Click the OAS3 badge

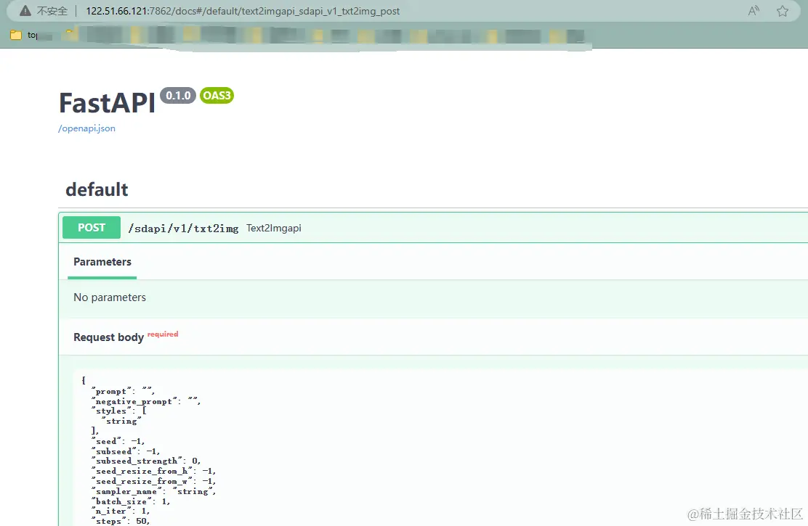(217, 95)
